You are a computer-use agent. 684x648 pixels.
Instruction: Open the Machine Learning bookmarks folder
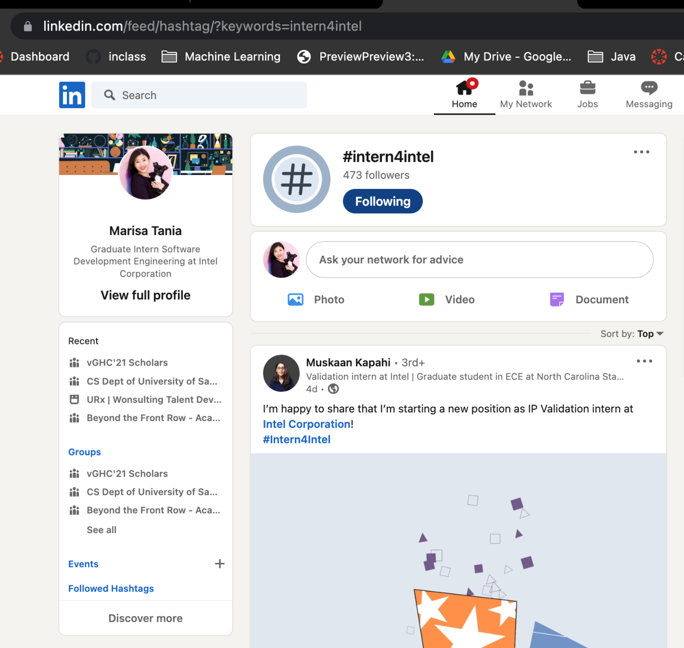(221, 57)
